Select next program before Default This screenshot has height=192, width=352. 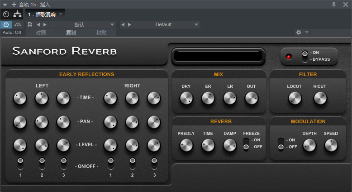pyautogui.click(x=129, y=25)
